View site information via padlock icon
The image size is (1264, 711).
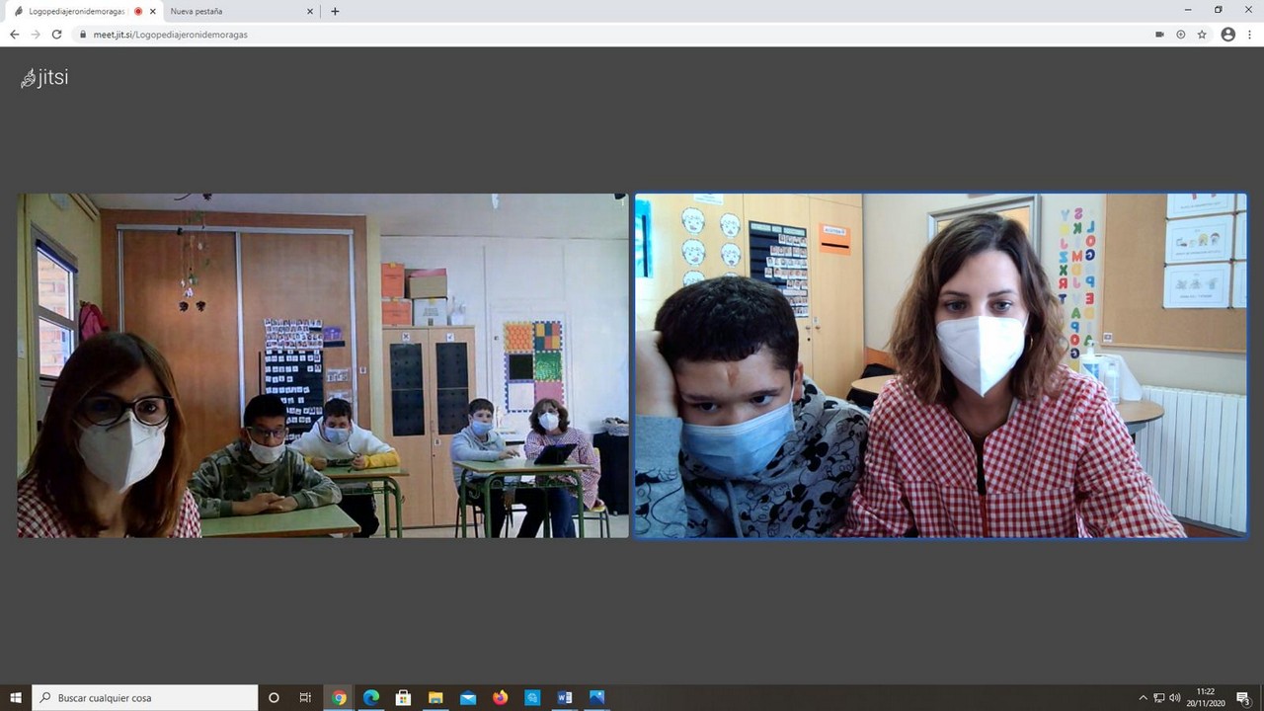tap(83, 35)
